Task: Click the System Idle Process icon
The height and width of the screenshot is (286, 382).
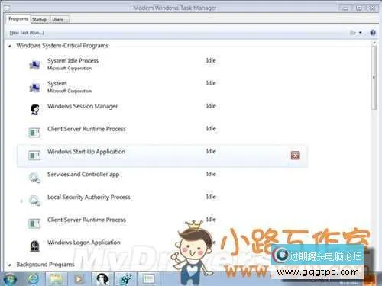Action: 34,65
